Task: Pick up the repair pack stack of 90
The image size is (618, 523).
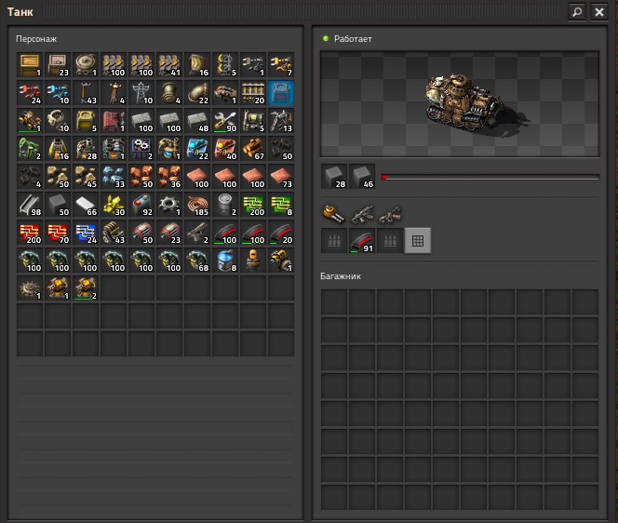Action: tap(225, 121)
